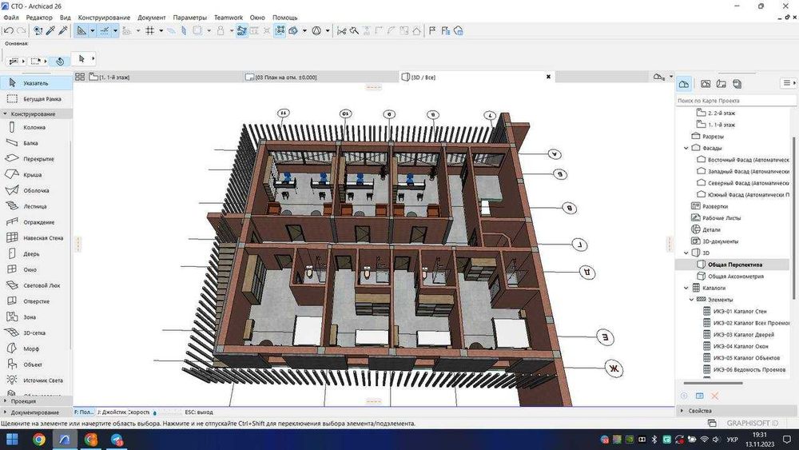Open the Layout Book icon in navigator

point(721,84)
